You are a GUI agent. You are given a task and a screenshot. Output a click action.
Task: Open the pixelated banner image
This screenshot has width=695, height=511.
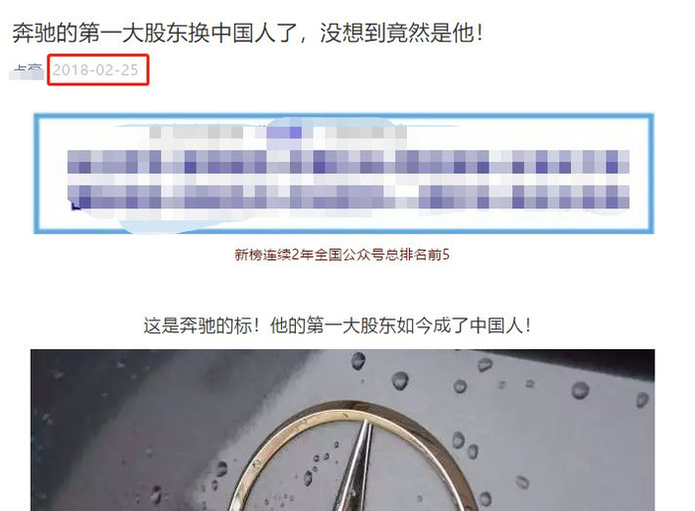click(344, 174)
